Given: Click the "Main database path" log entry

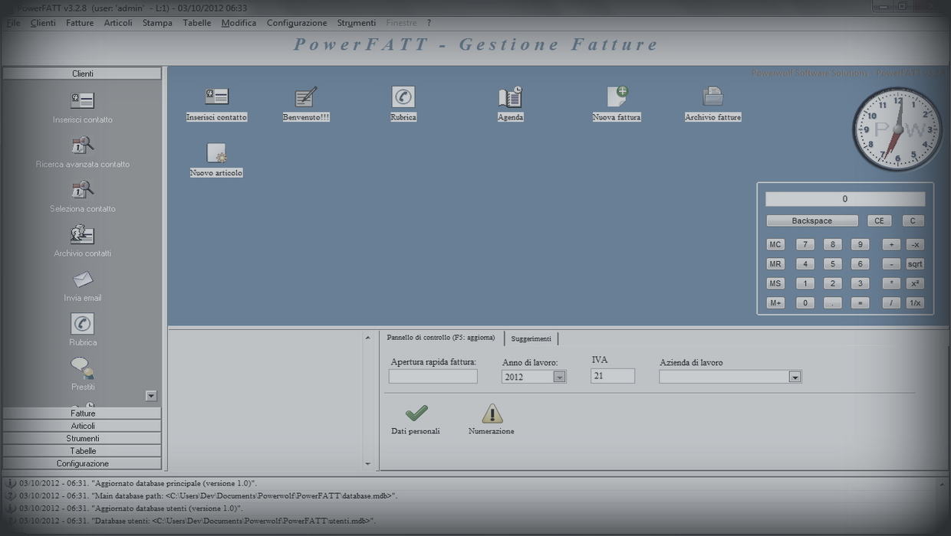Looking at the screenshot, I should coord(208,496).
